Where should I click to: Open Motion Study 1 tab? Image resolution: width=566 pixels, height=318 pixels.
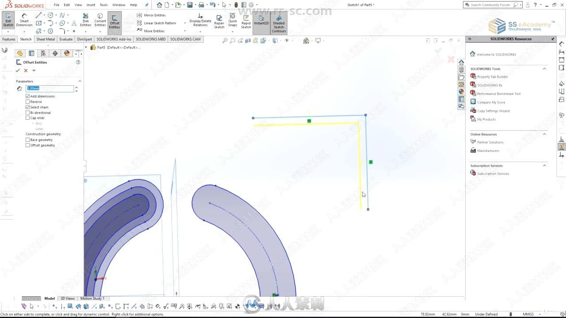pos(92,299)
